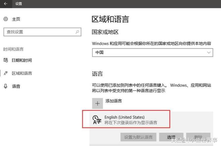The image size is (221, 146).
Task: Click the language icon beside English (United States)
Action: pyautogui.click(x=96, y=119)
